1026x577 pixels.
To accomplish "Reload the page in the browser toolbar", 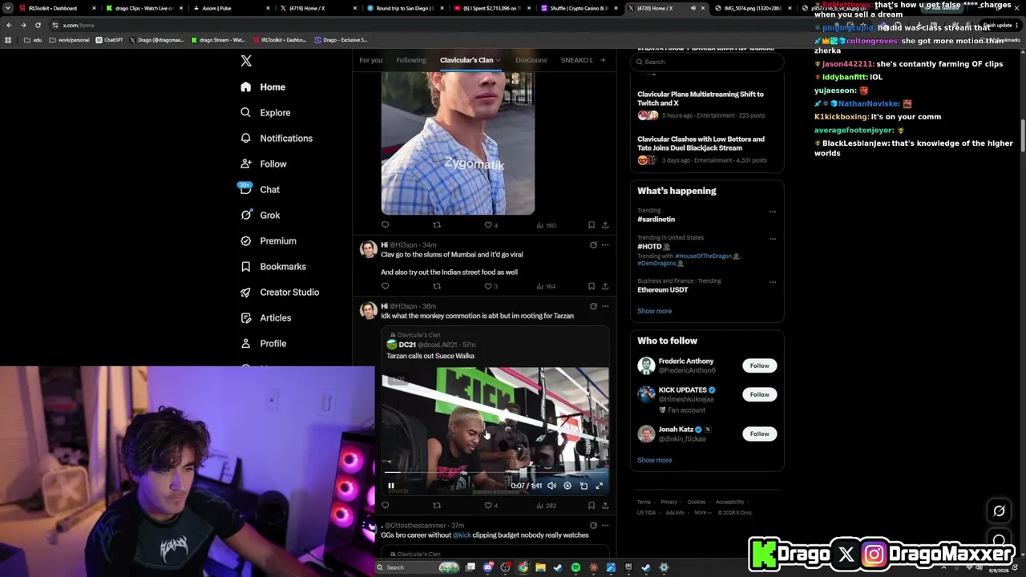I will pyautogui.click(x=38, y=25).
